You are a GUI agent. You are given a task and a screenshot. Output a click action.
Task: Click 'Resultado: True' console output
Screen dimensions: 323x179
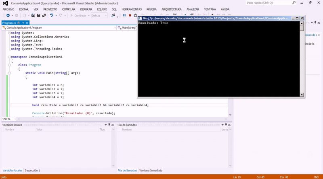point(153,23)
